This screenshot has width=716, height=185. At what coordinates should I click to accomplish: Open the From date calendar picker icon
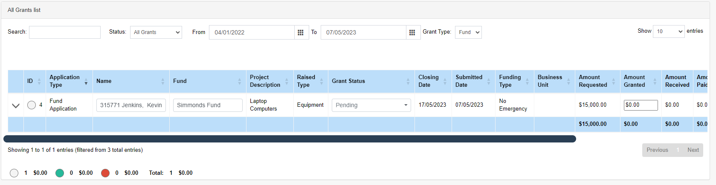(301, 32)
